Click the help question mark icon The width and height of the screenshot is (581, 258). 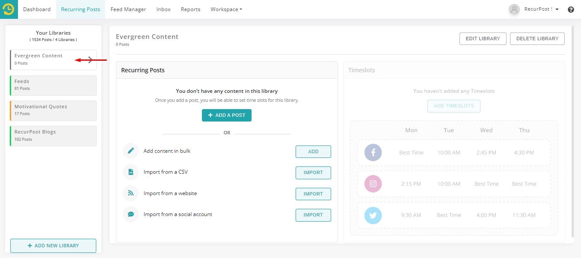coord(571,9)
